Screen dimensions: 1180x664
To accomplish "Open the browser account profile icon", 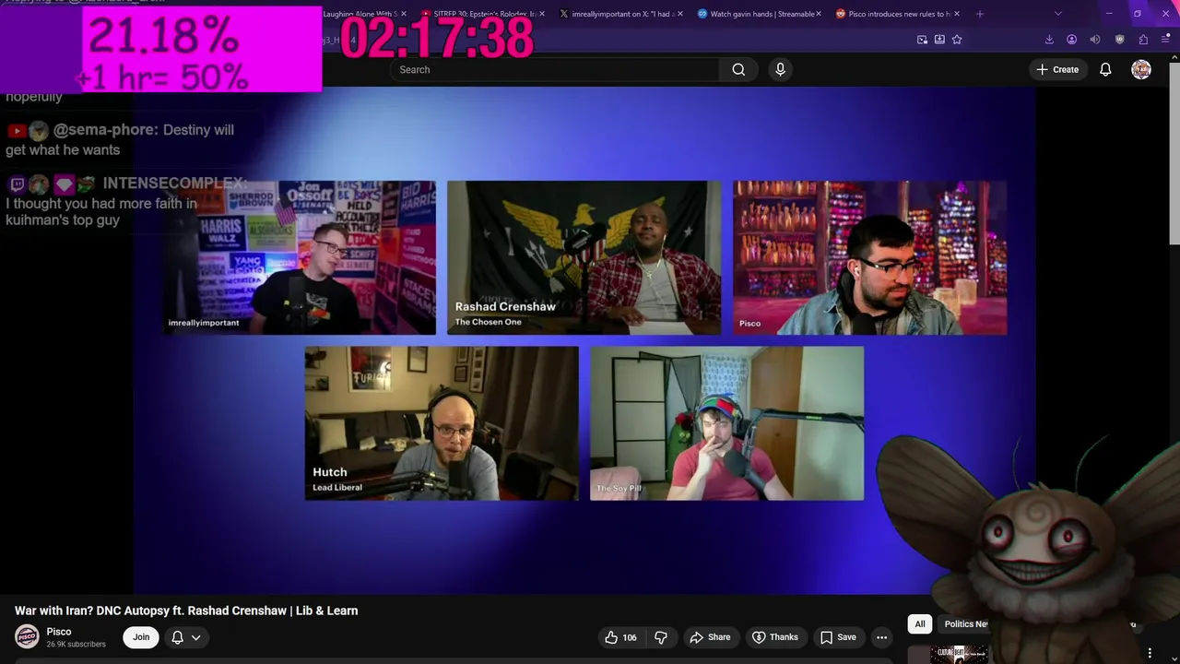I will tap(1071, 40).
